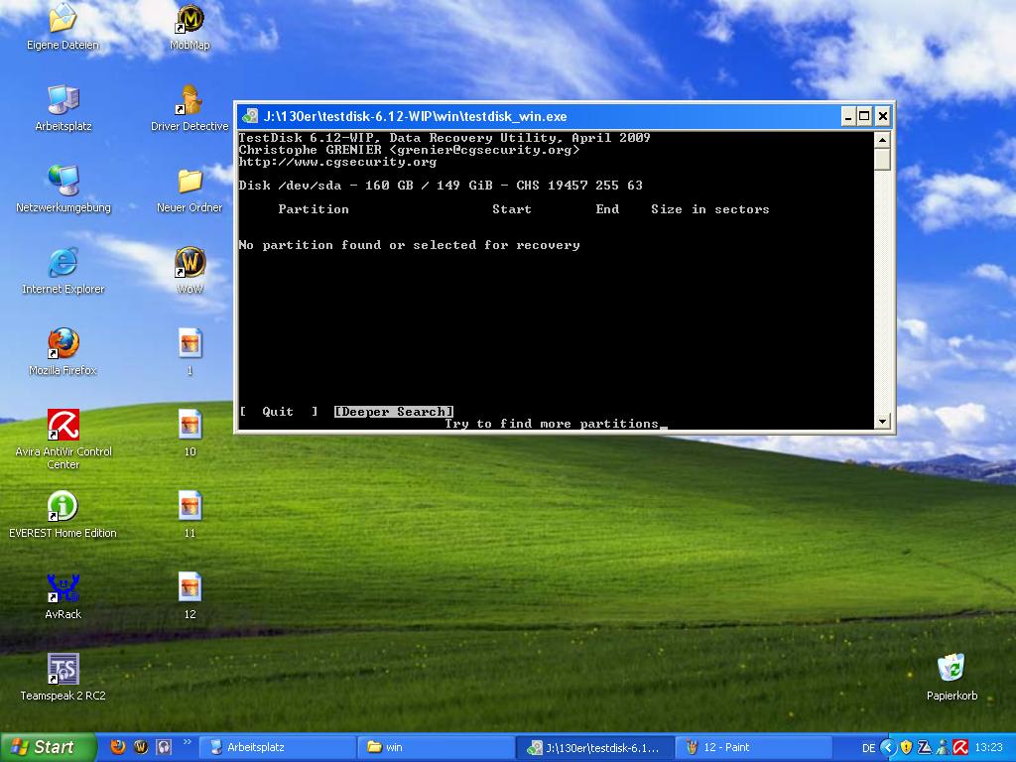The image size is (1016, 762).
Task: Expand hidden tray icons arrow
Action: pyautogui.click(x=888, y=748)
